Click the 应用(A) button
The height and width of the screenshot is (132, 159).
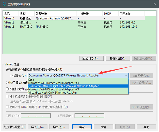125,127
